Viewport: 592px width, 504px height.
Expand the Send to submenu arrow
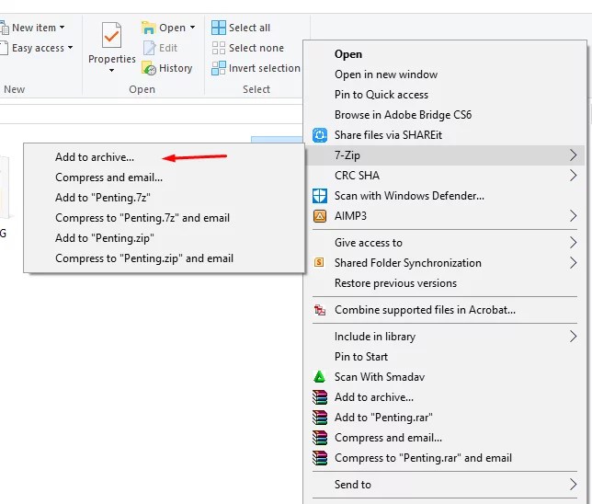pos(573,485)
